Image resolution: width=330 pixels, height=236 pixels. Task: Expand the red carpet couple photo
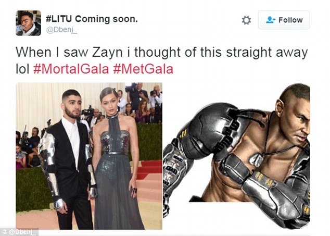tap(89, 156)
